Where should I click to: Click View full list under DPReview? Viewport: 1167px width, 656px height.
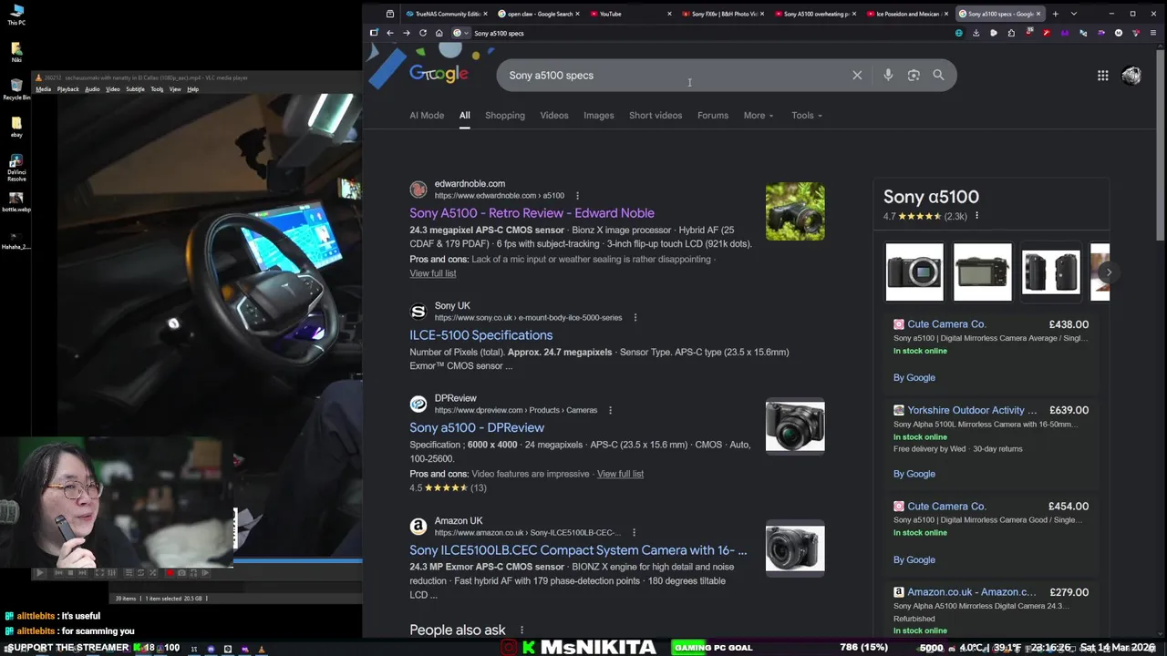click(620, 474)
